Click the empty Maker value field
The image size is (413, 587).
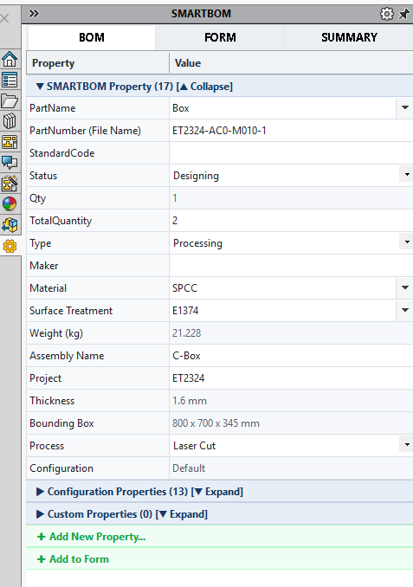tap(291, 266)
